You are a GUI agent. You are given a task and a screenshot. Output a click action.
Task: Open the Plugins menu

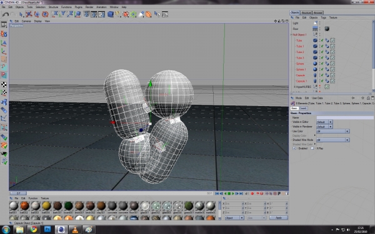pos(78,7)
